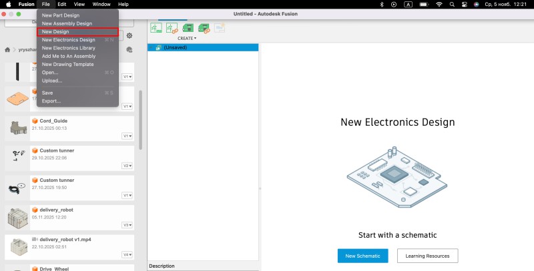
Task: Open the delivery_robot v1.mp4 thumbnail
Action: coord(17,247)
